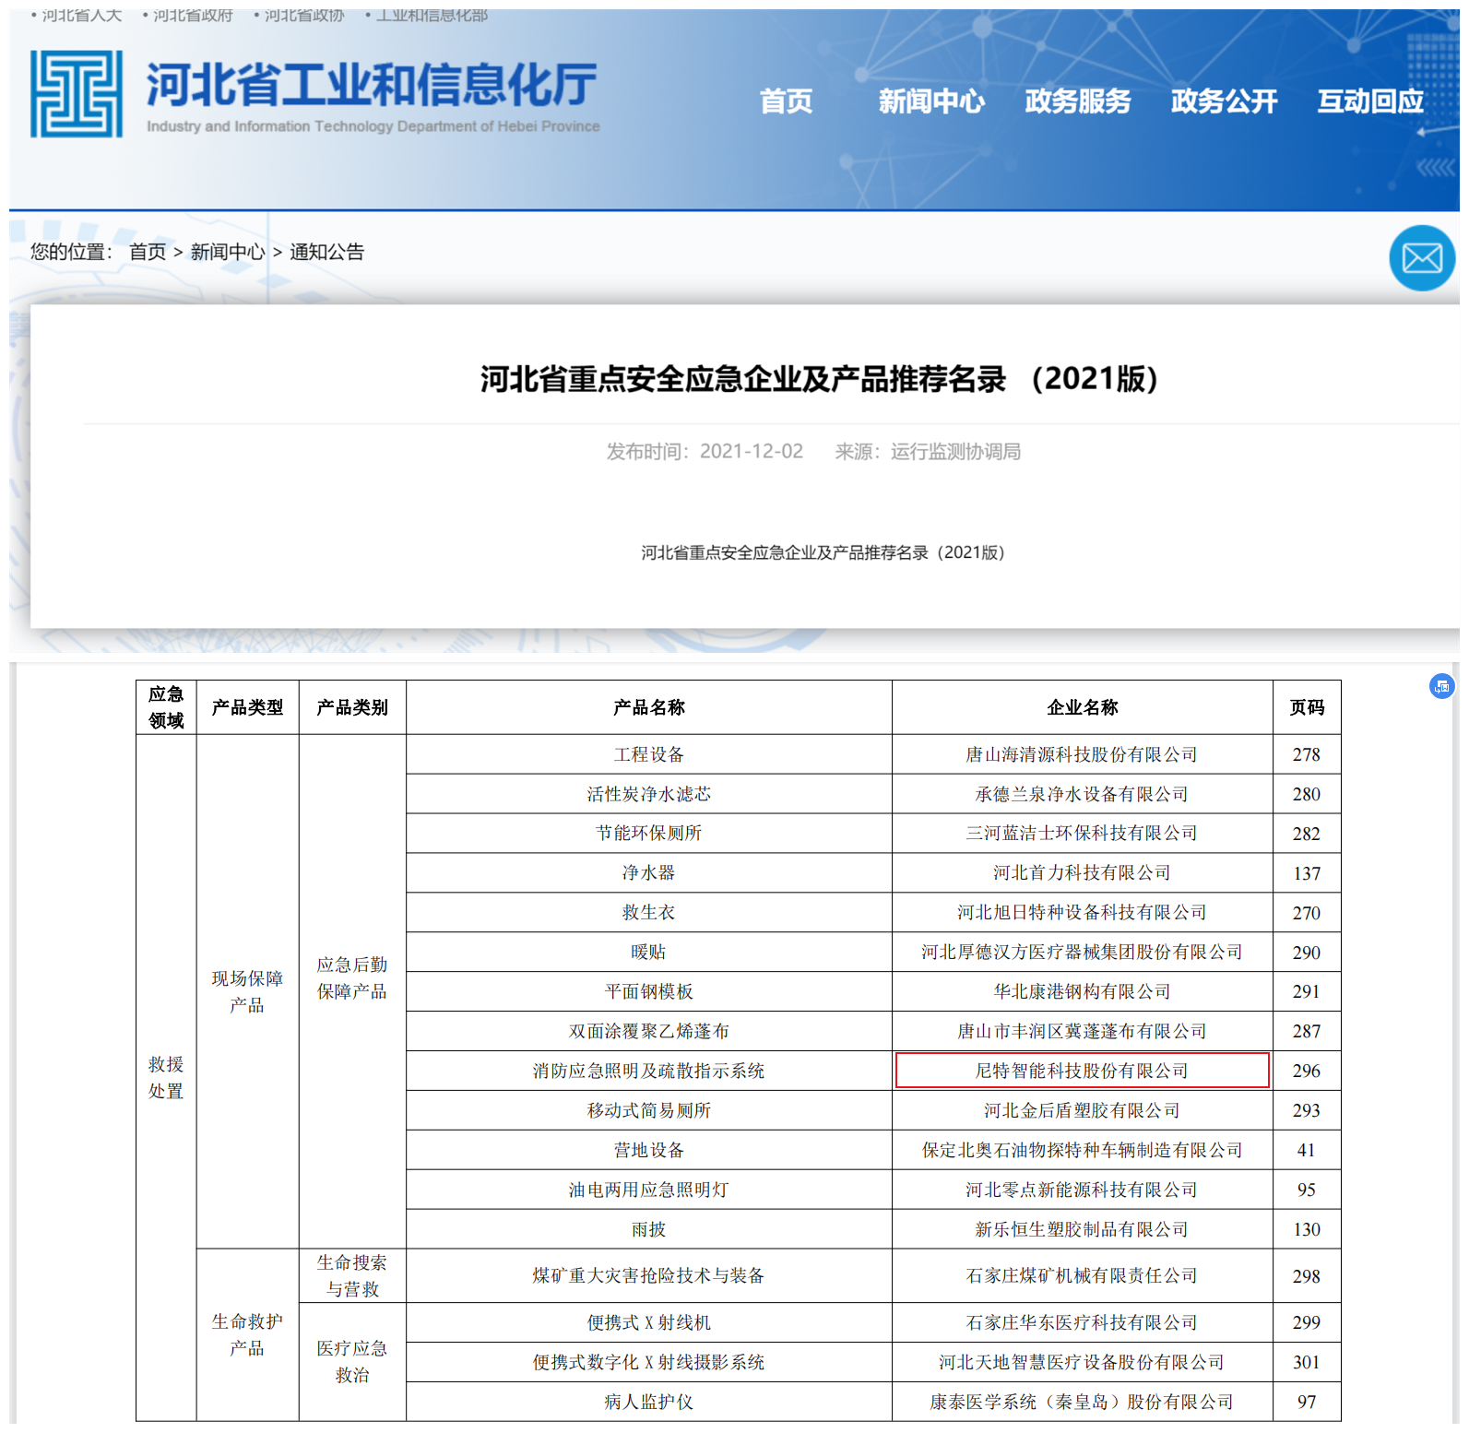This screenshot has height=1433, width=1469.
Task: Select 政务服务 in the main navigation
Action: point(1077,101)
